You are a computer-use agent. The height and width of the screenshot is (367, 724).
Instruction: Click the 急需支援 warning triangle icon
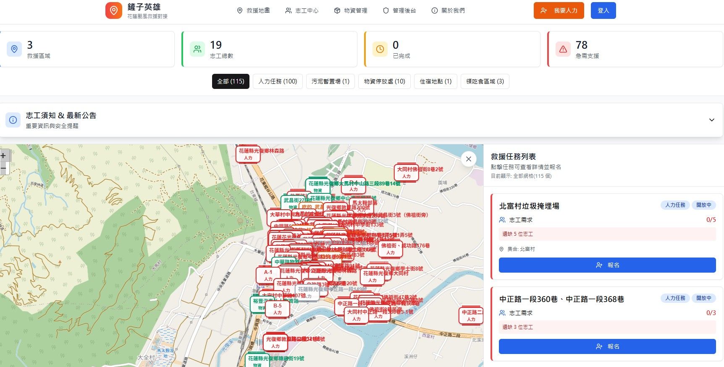563,49
